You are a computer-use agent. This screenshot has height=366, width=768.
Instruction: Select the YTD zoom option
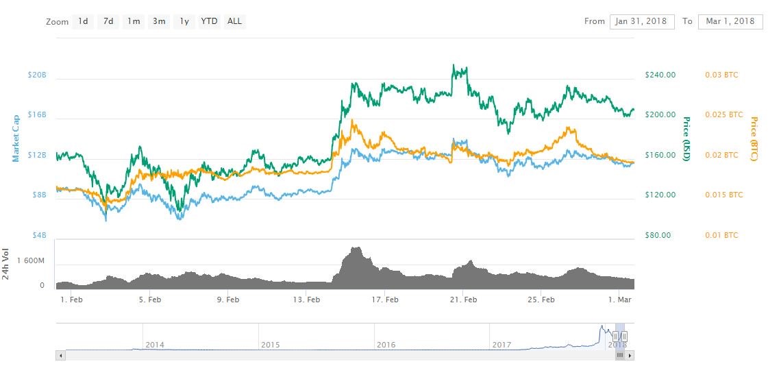(209, 21)
